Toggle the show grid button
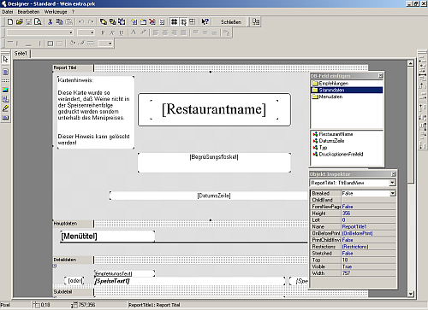 pyautogui.click(x=174, y=21)
